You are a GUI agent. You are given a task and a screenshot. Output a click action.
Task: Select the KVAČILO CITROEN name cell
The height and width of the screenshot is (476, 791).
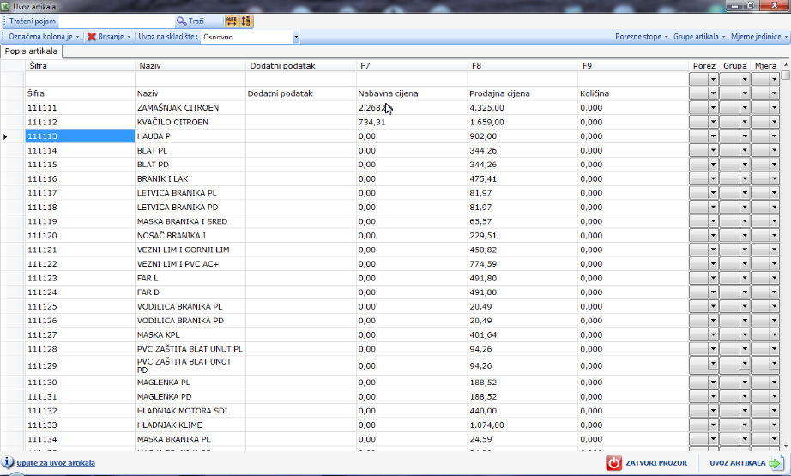tap(190, 122)
